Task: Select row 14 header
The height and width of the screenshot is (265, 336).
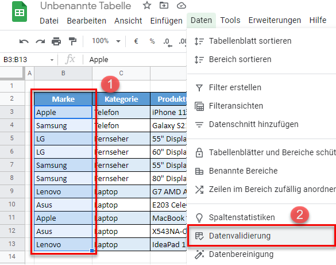Action: [x=12, y=256]
